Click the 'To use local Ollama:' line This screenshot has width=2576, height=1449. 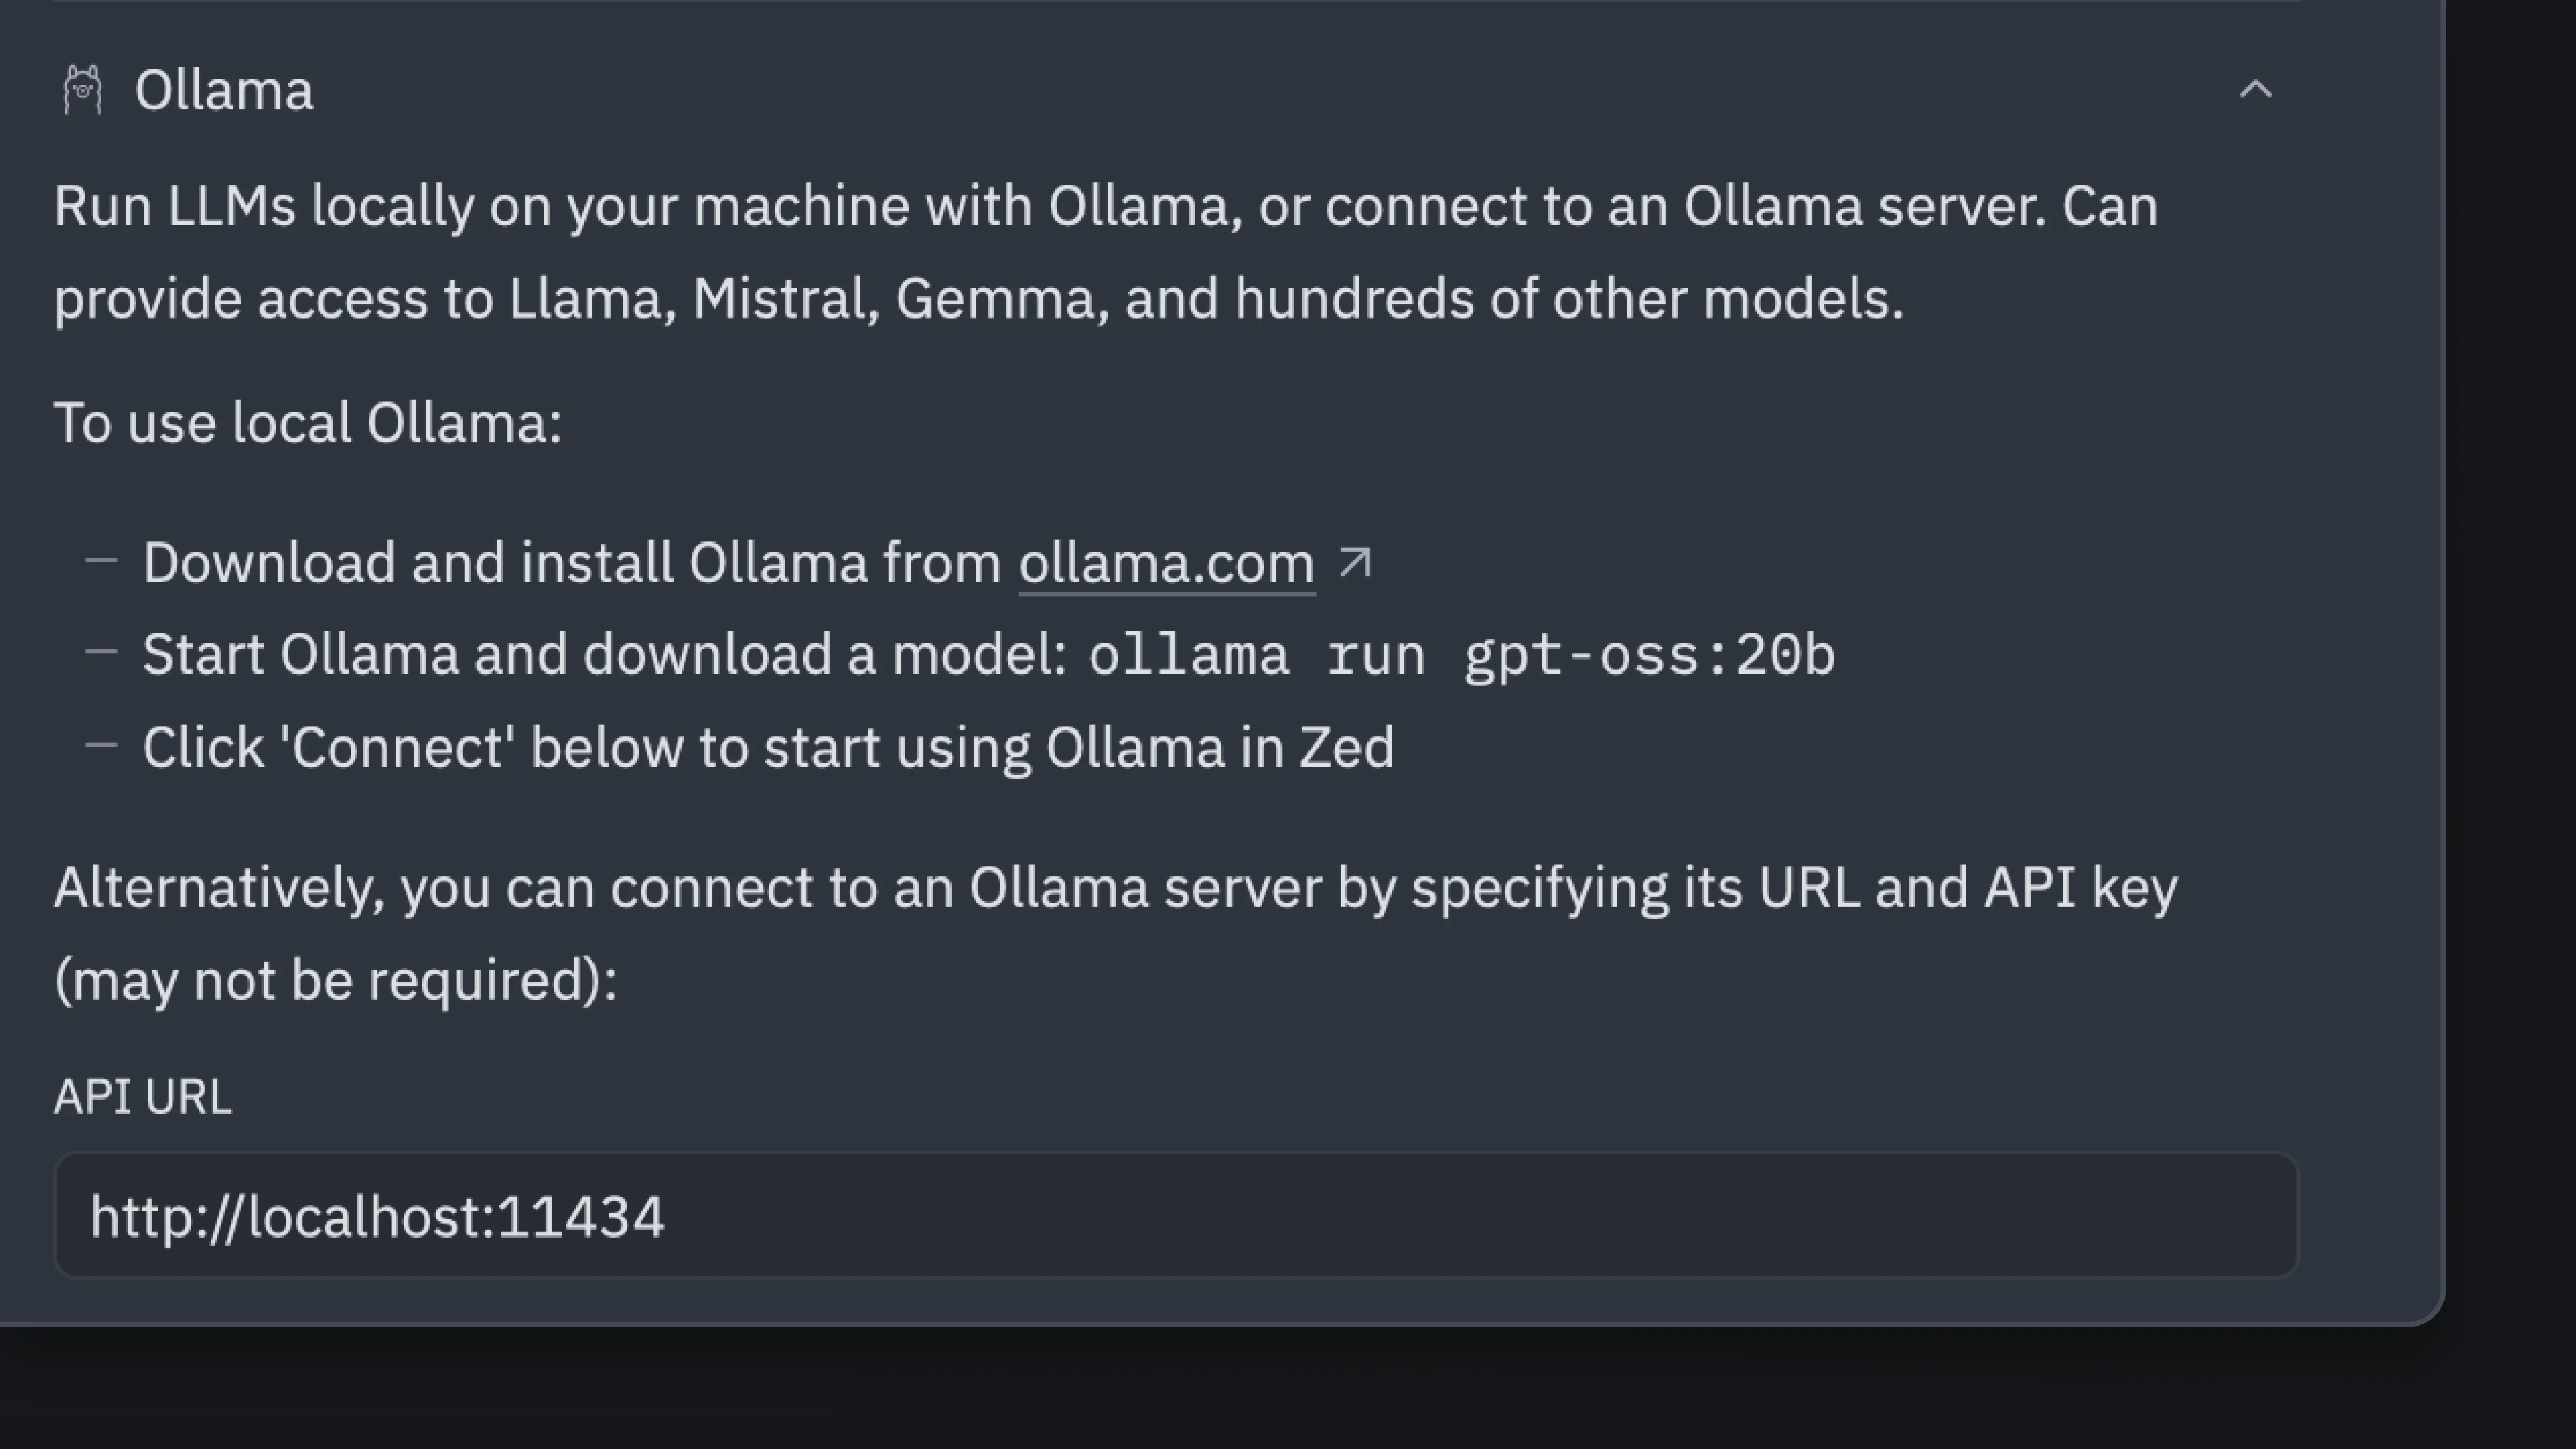(x=308, y=423)
